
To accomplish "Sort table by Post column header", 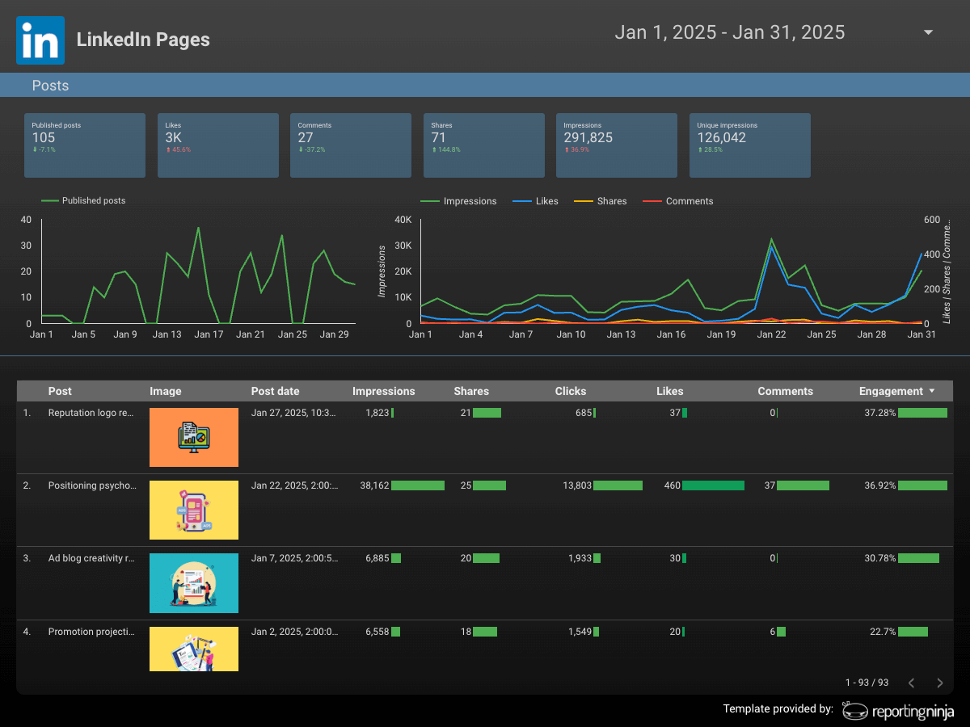I will (60, 391).
